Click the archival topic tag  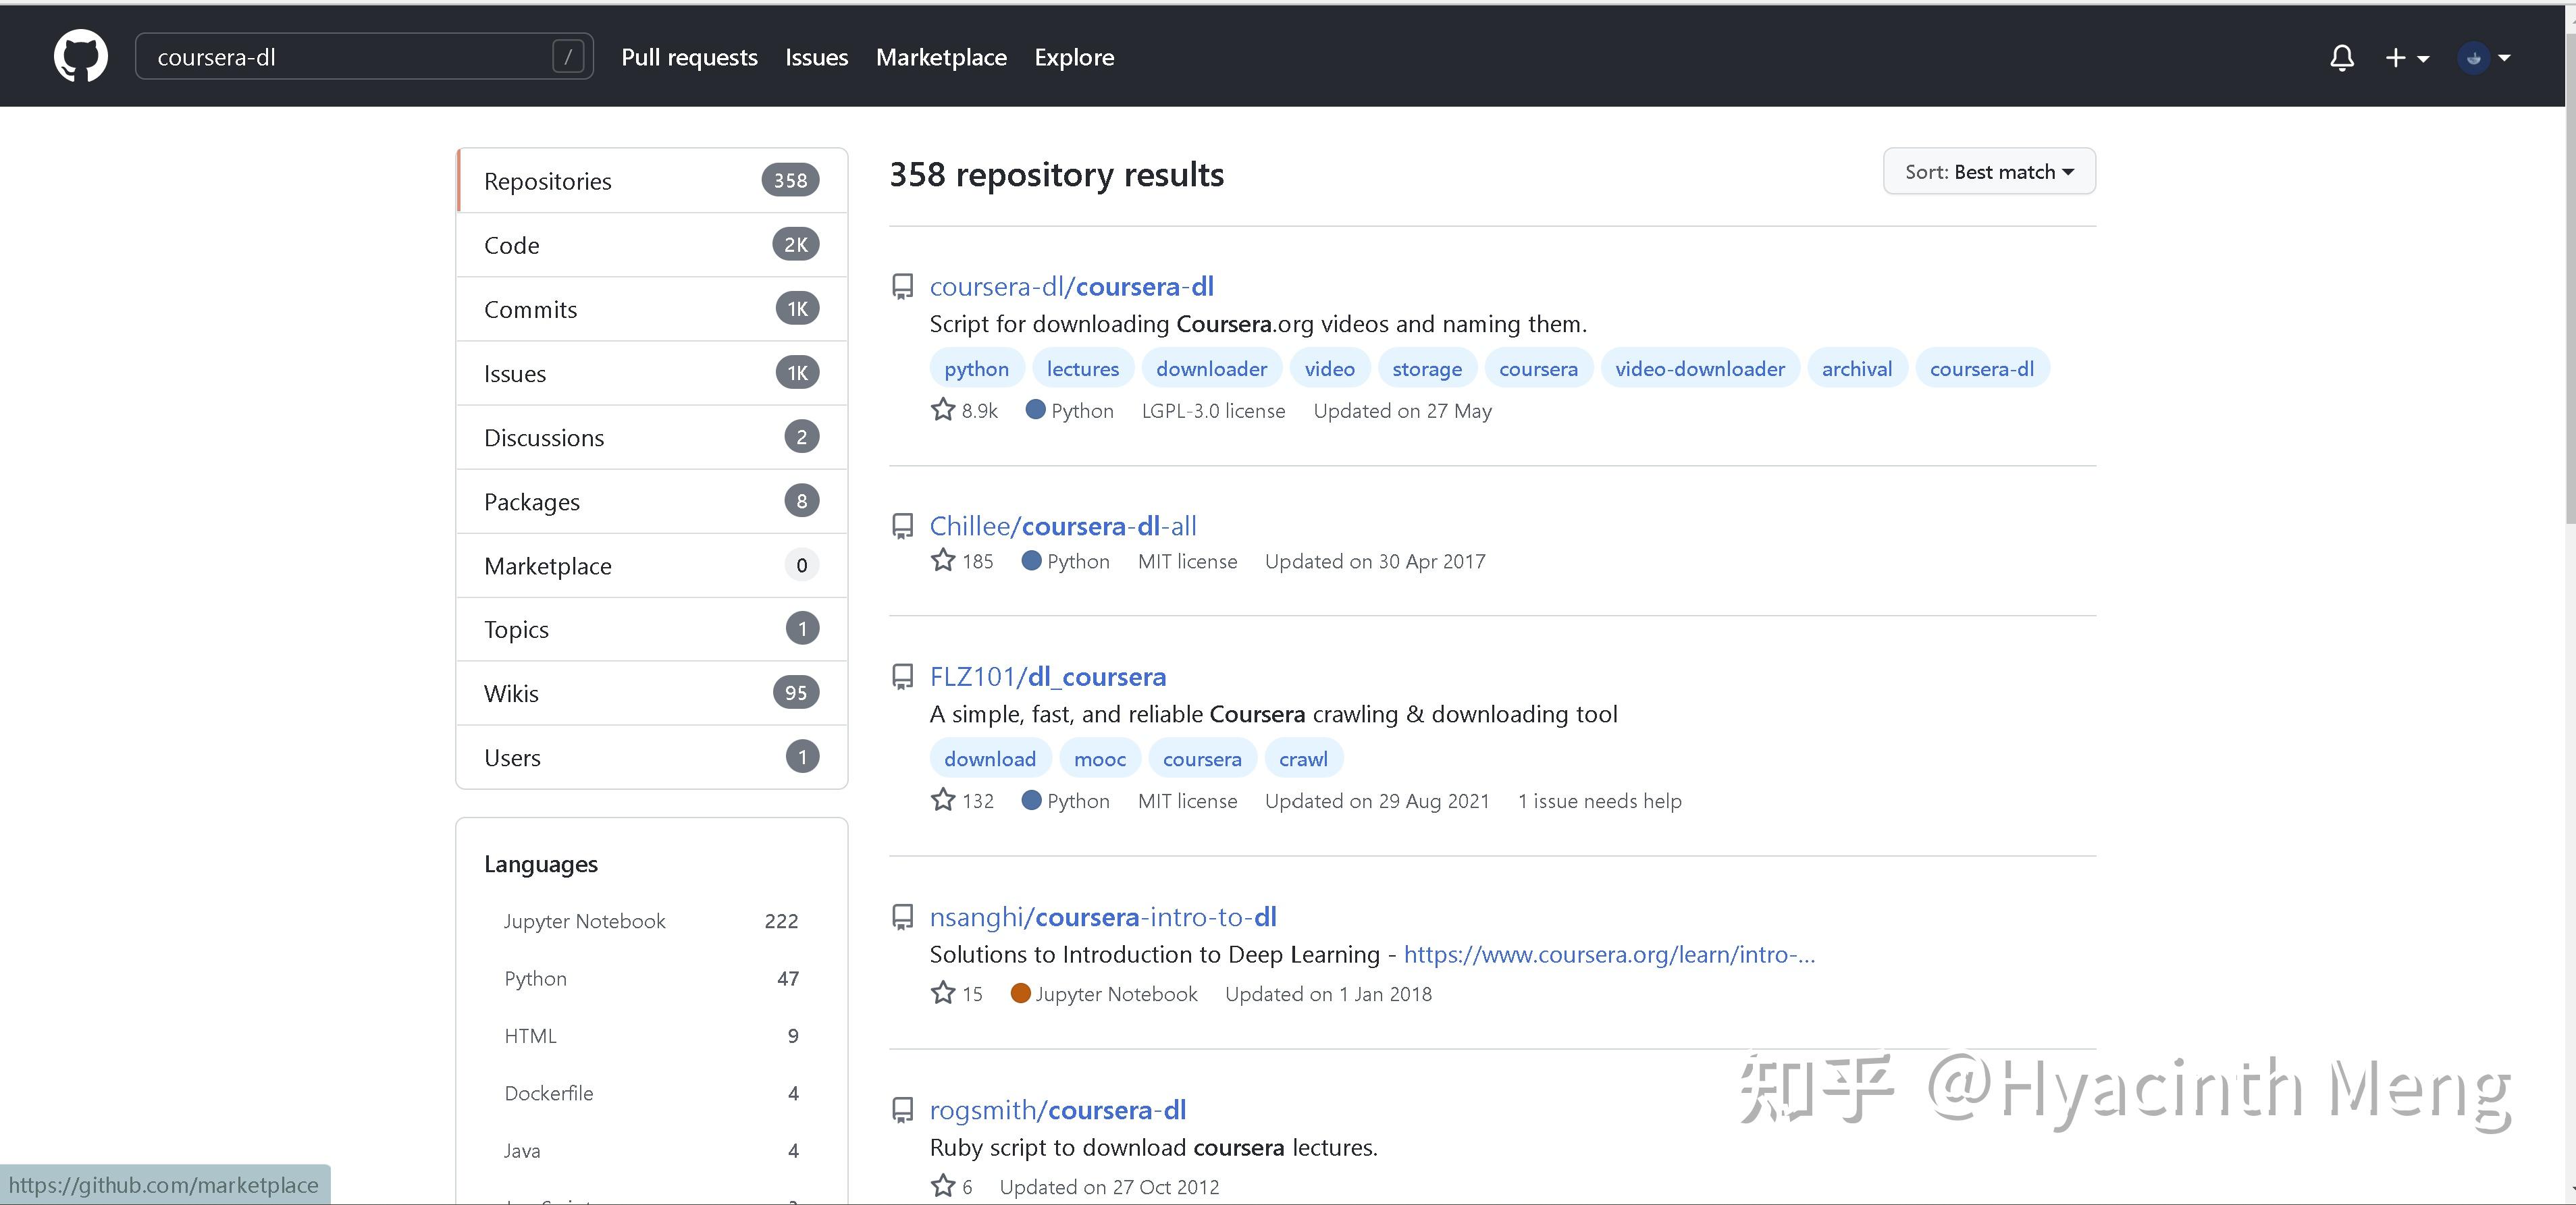(1857, 369)
